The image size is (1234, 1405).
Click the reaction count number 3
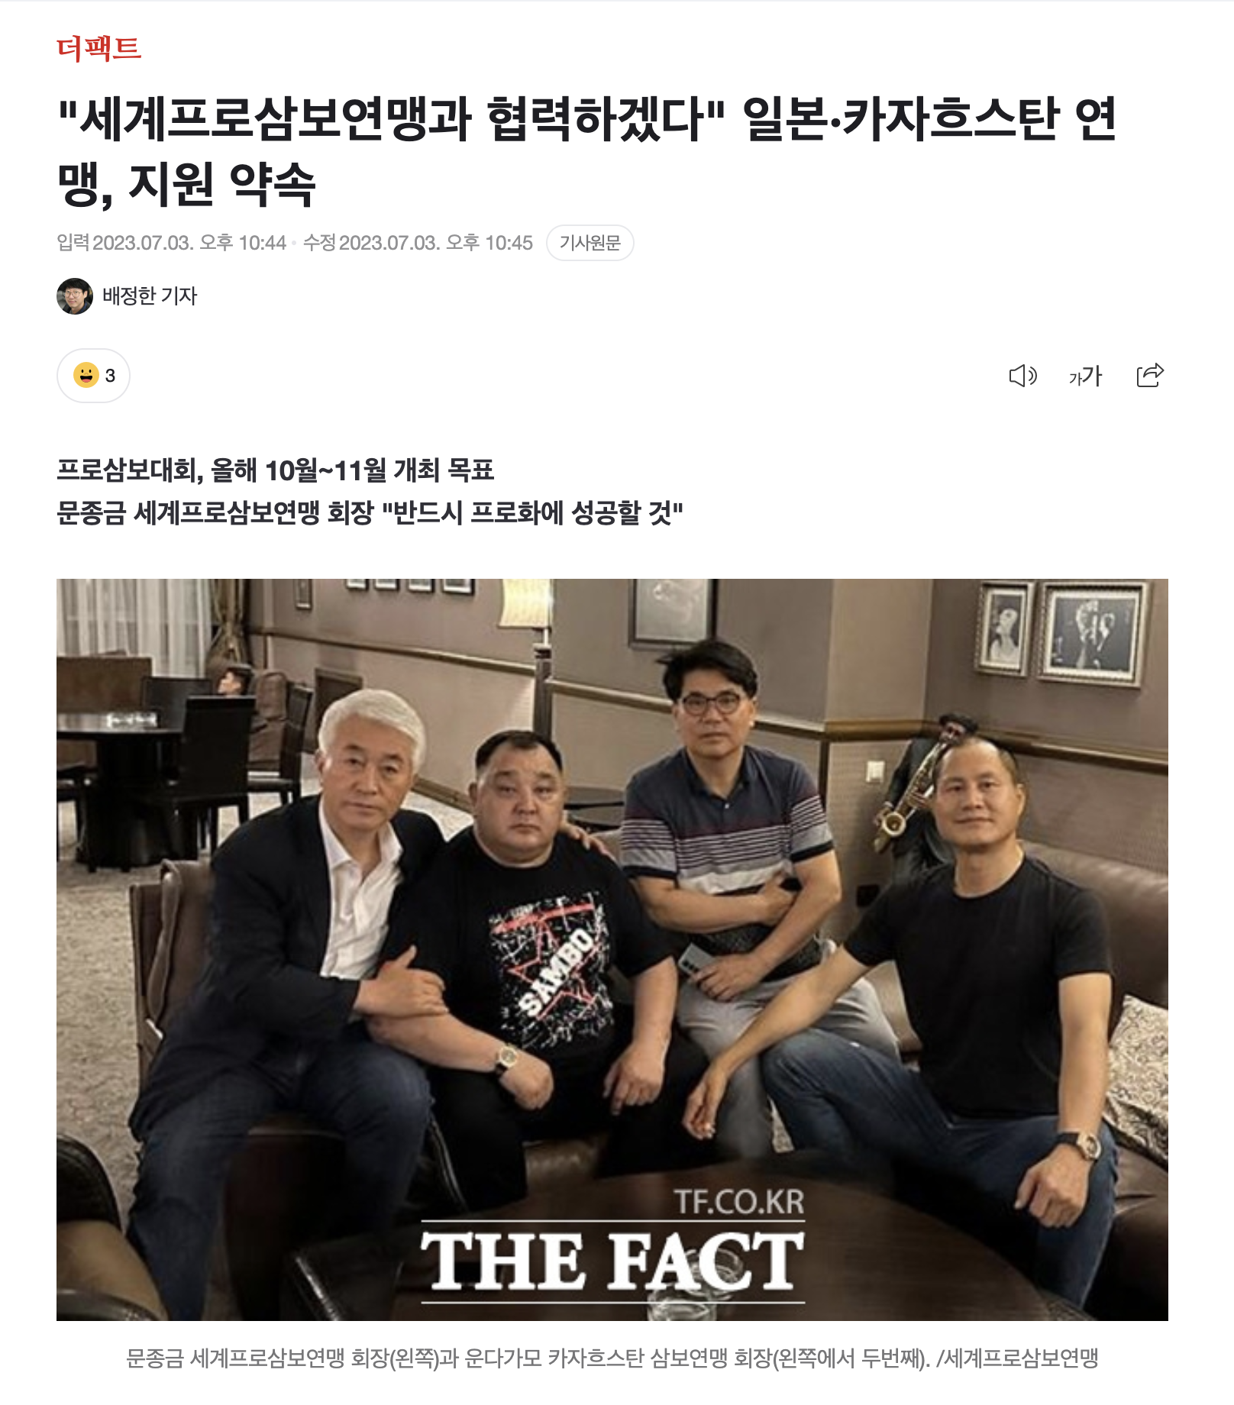110,376
